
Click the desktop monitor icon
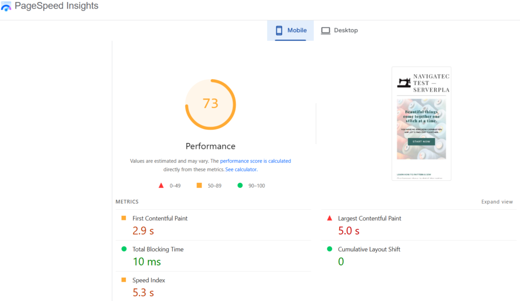click(x=326, y=30)
